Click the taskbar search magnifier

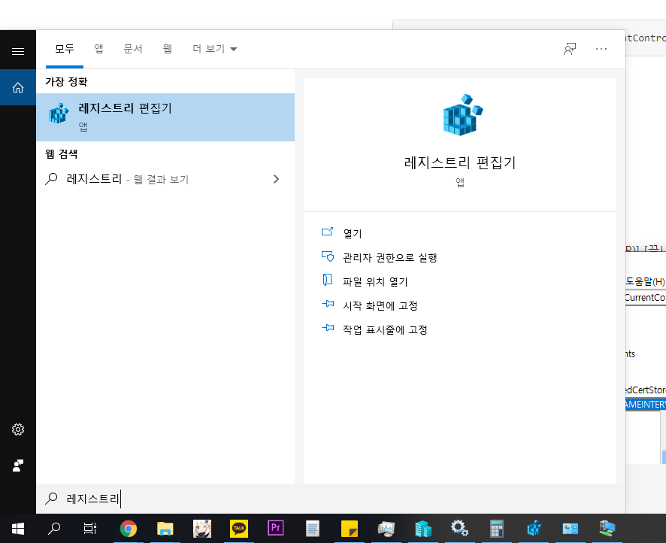point(54,529)
